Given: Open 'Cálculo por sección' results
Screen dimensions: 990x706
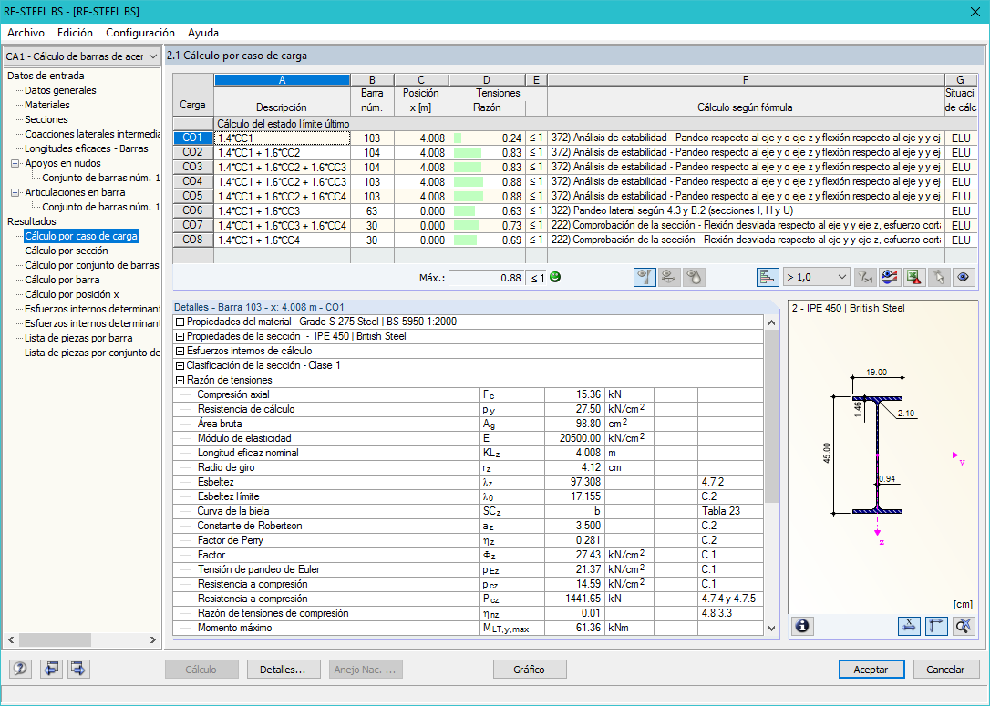Looking at the screenshot, I should 67,251.
